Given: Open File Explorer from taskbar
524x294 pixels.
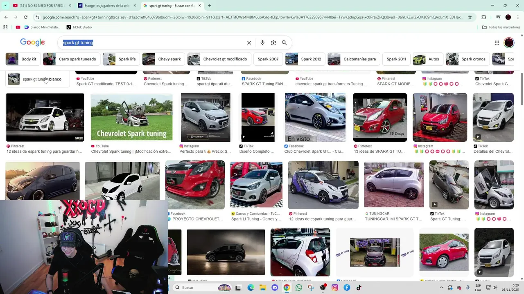Looking at the screenshot, I should click(262, 288).
